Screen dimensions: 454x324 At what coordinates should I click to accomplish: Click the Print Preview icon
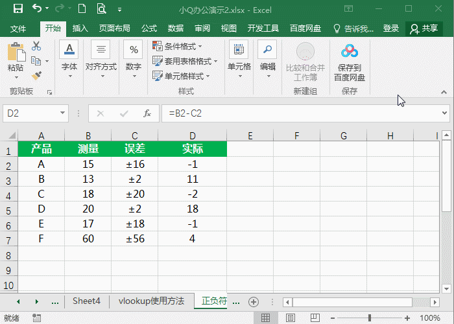tap(101, 8)
